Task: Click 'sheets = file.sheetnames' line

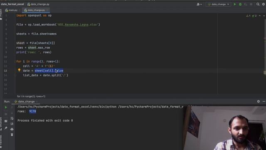Action: tap(37, 34)
